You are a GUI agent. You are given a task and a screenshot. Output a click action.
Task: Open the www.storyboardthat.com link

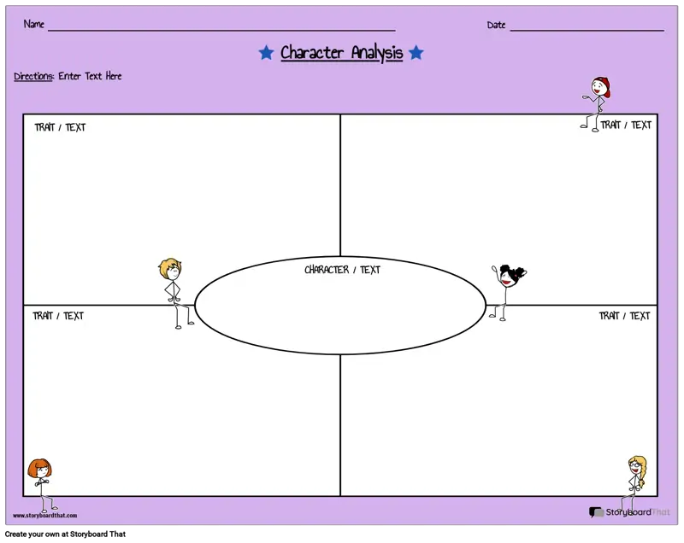pos(44,516)
